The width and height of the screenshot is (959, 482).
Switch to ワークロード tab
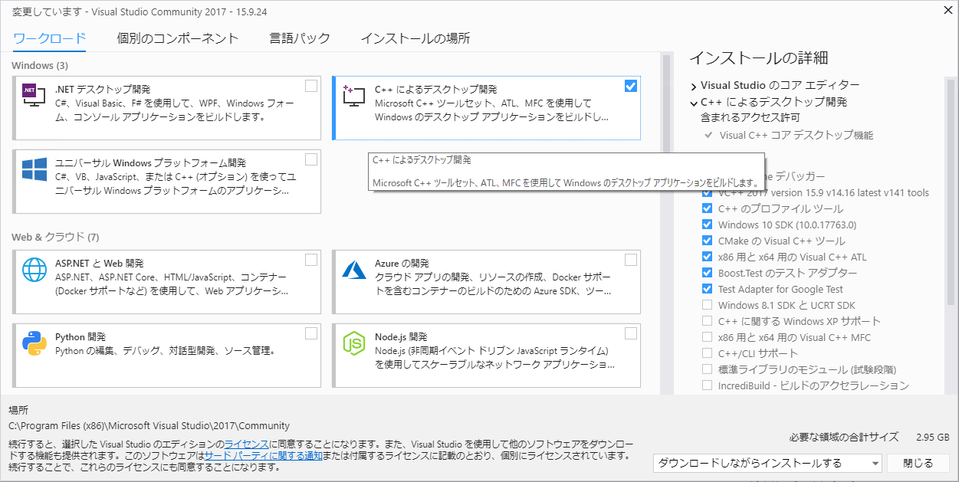[x=50, y=38]
